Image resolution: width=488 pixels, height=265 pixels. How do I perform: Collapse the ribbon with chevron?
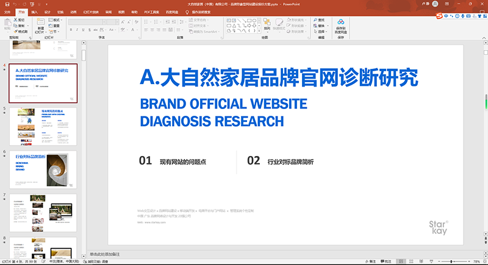[484, 38]
